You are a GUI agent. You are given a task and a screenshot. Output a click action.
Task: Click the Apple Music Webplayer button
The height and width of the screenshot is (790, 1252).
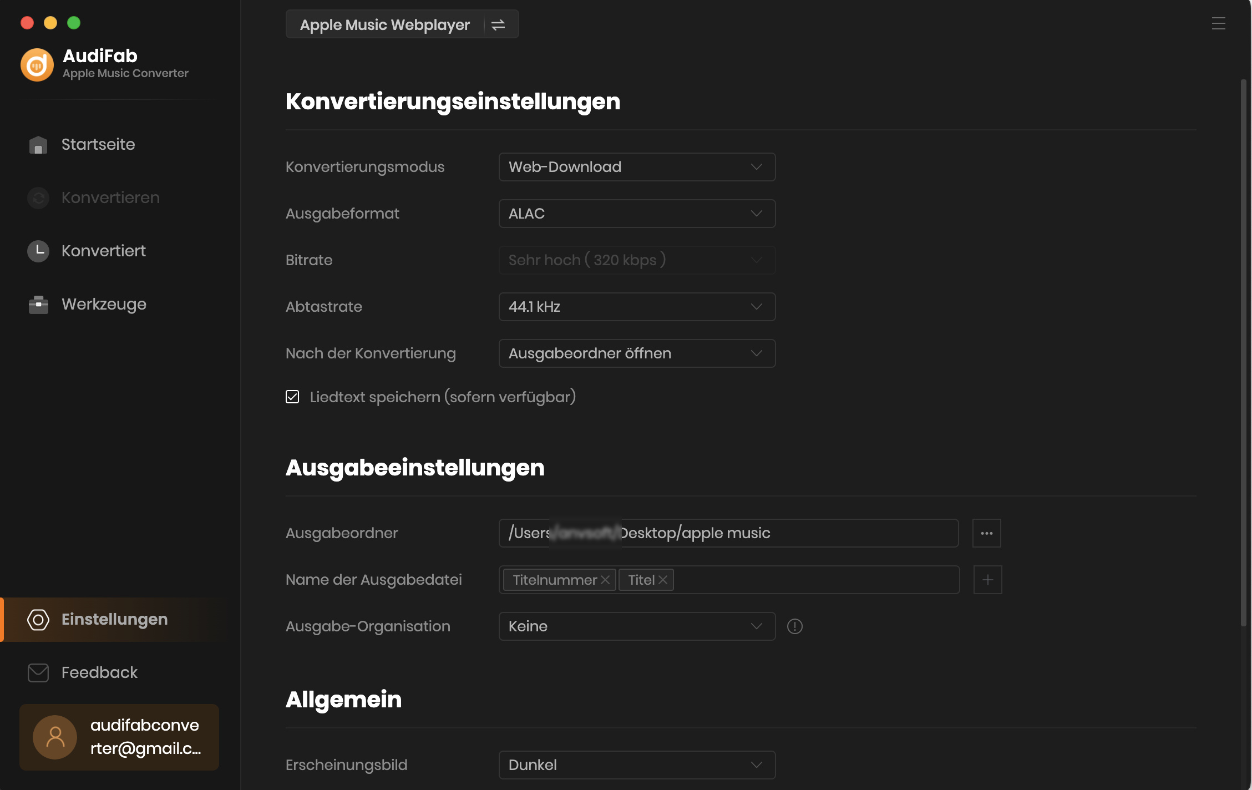tap(384, 24)
